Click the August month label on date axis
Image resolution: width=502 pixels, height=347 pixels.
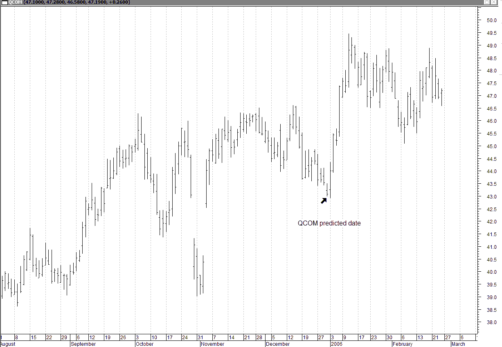tap(8, 344)
